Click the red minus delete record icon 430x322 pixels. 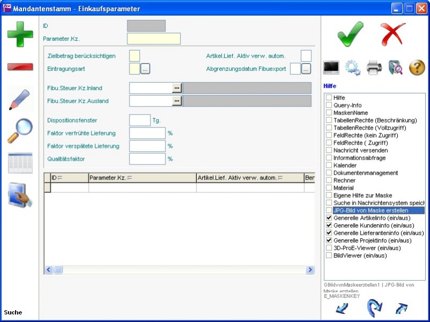(20, 67)
